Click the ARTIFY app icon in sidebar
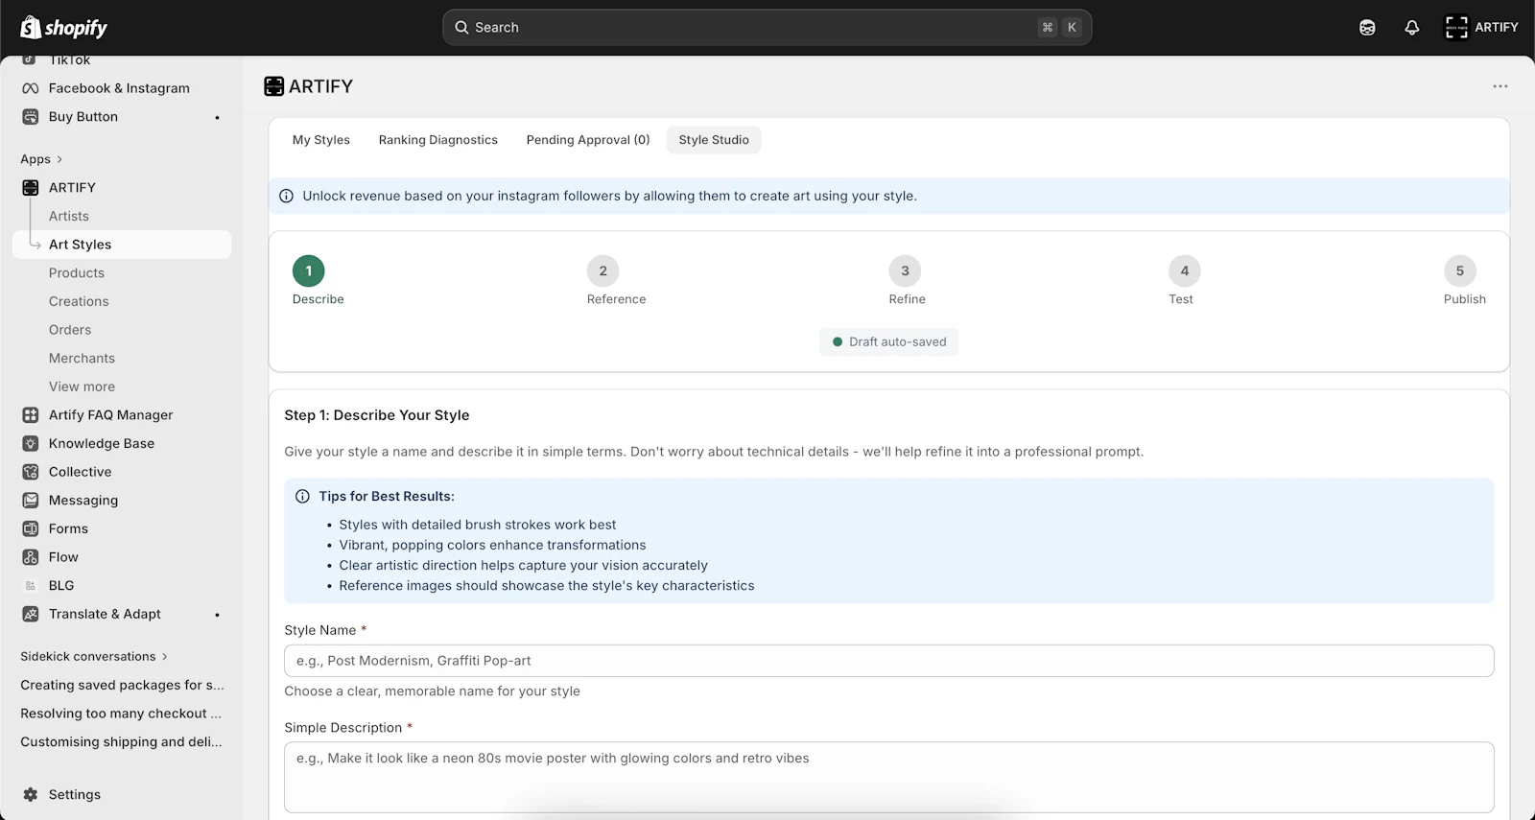 click(31, 188)
